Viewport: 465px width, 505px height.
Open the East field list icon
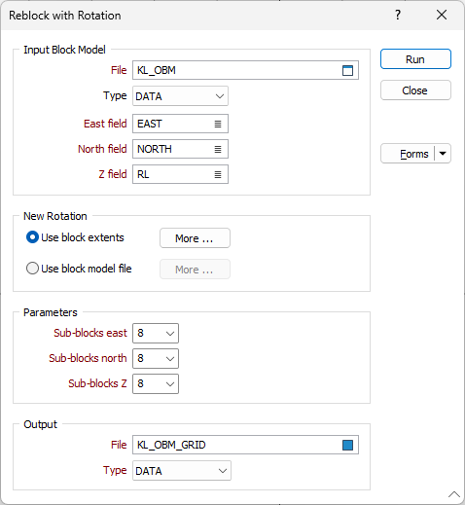click(x=218, y=124)
